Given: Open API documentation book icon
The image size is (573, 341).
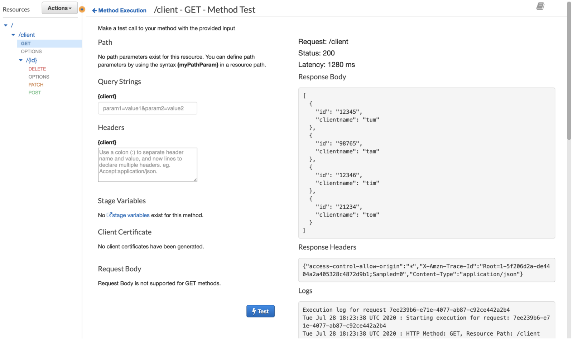Looking at the screenshot, I should click(540, 6).
